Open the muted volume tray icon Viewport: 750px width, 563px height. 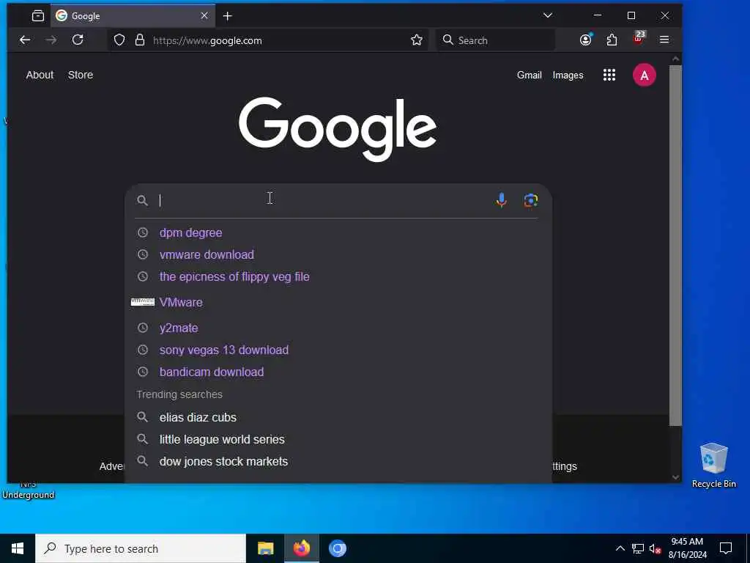coord(656,548)
